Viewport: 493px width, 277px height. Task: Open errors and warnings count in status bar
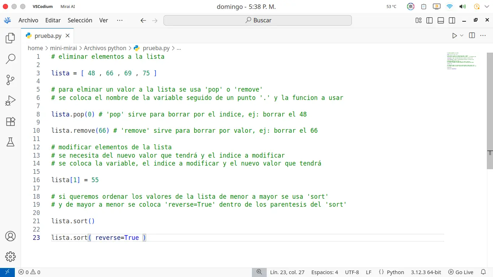pos(30,272)
